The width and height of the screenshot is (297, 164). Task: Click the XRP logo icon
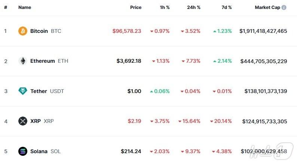23,121
